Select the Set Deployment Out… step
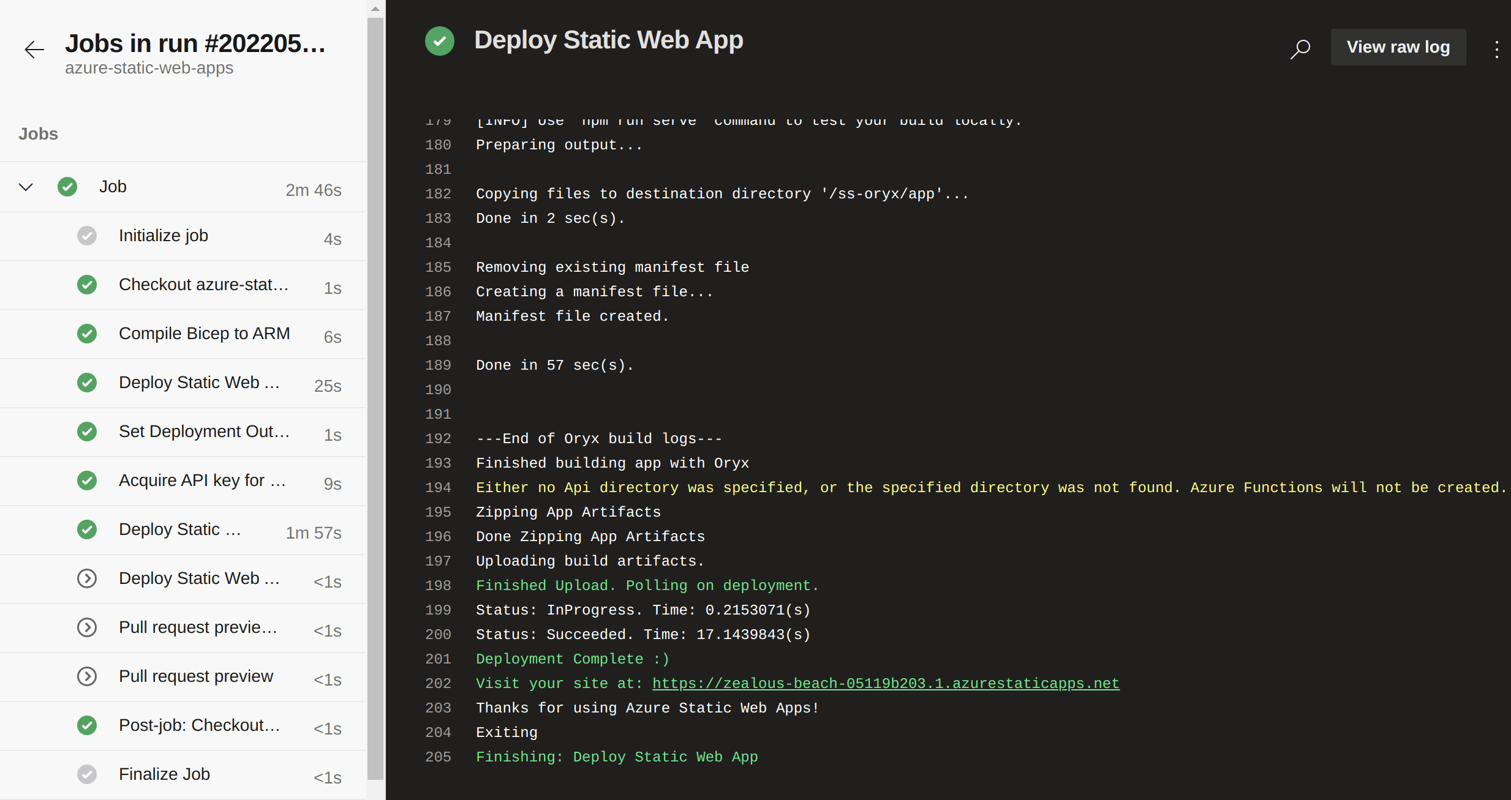Image resolution: width=1511 pixels, height=800 pixels. tap(183, 432)
